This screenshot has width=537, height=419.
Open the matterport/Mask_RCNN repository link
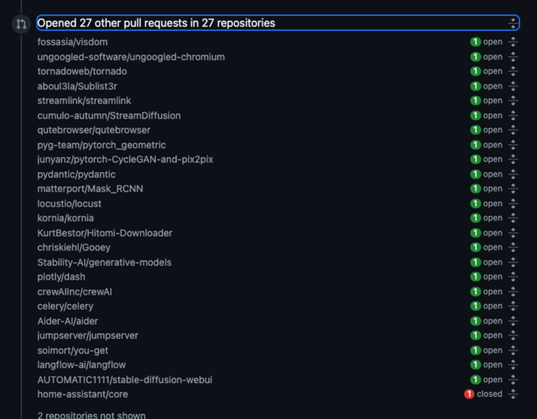click(x=90, y=189)
